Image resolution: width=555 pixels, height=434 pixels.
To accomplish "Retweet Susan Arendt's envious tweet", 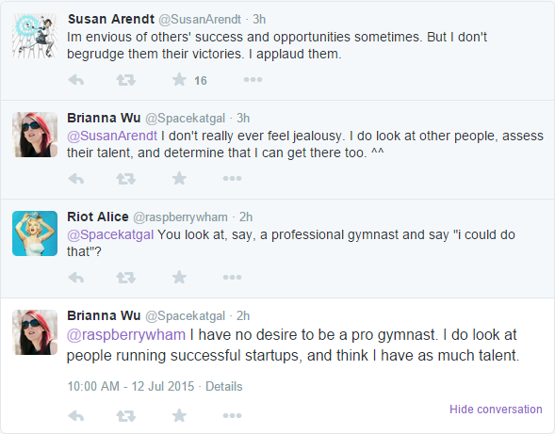I will (x=126, y=80).
